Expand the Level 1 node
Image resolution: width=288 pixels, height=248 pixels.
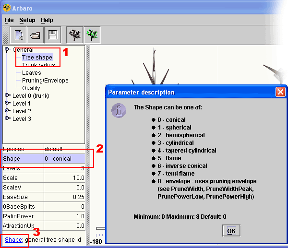[7, 103]
